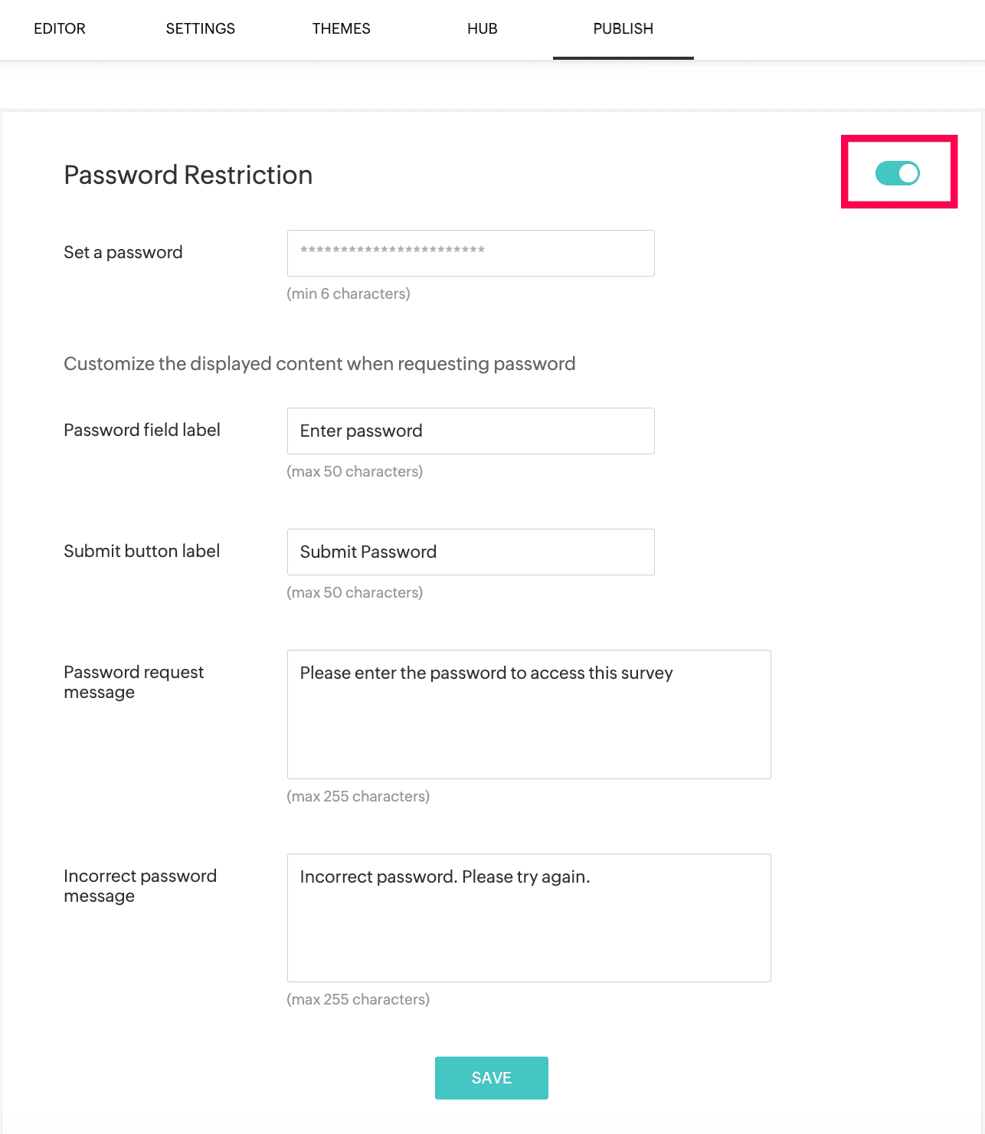Focus the Set a password field
985x1134 pixels.
pyautogui.click(x=471, y=253)
